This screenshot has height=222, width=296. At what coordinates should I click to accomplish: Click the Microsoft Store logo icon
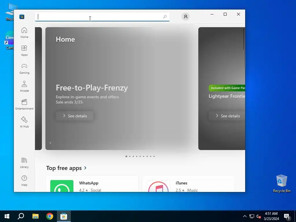[x=22, y=16]
